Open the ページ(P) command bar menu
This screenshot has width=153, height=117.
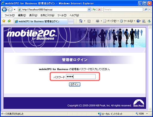click(111, 21)
